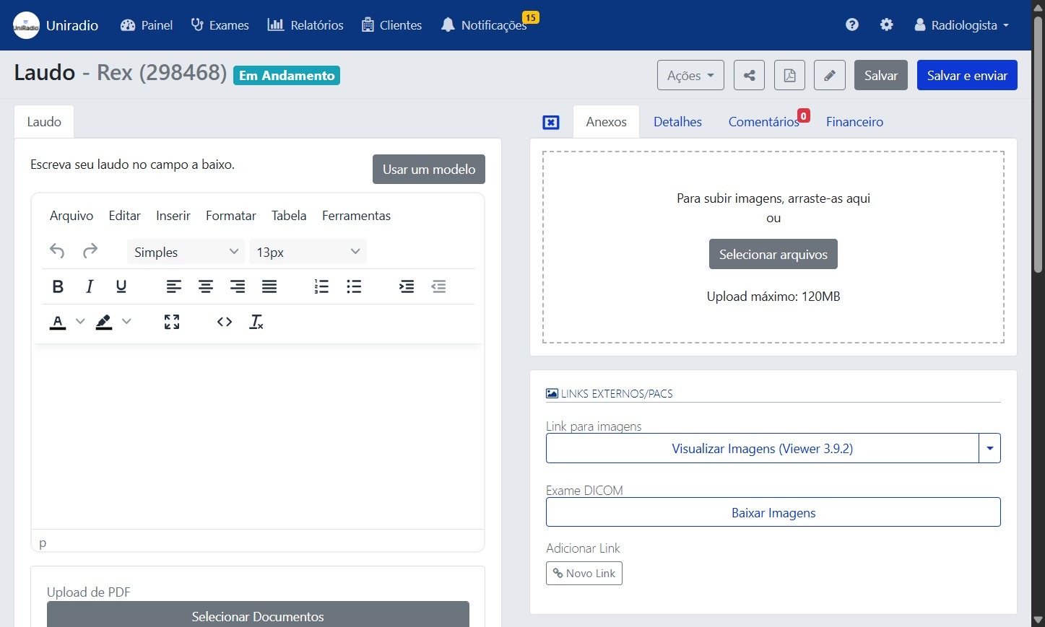Screen dimensions: 1045x627
Task: Click the PDF export icon button
Action: click(789, 75)
